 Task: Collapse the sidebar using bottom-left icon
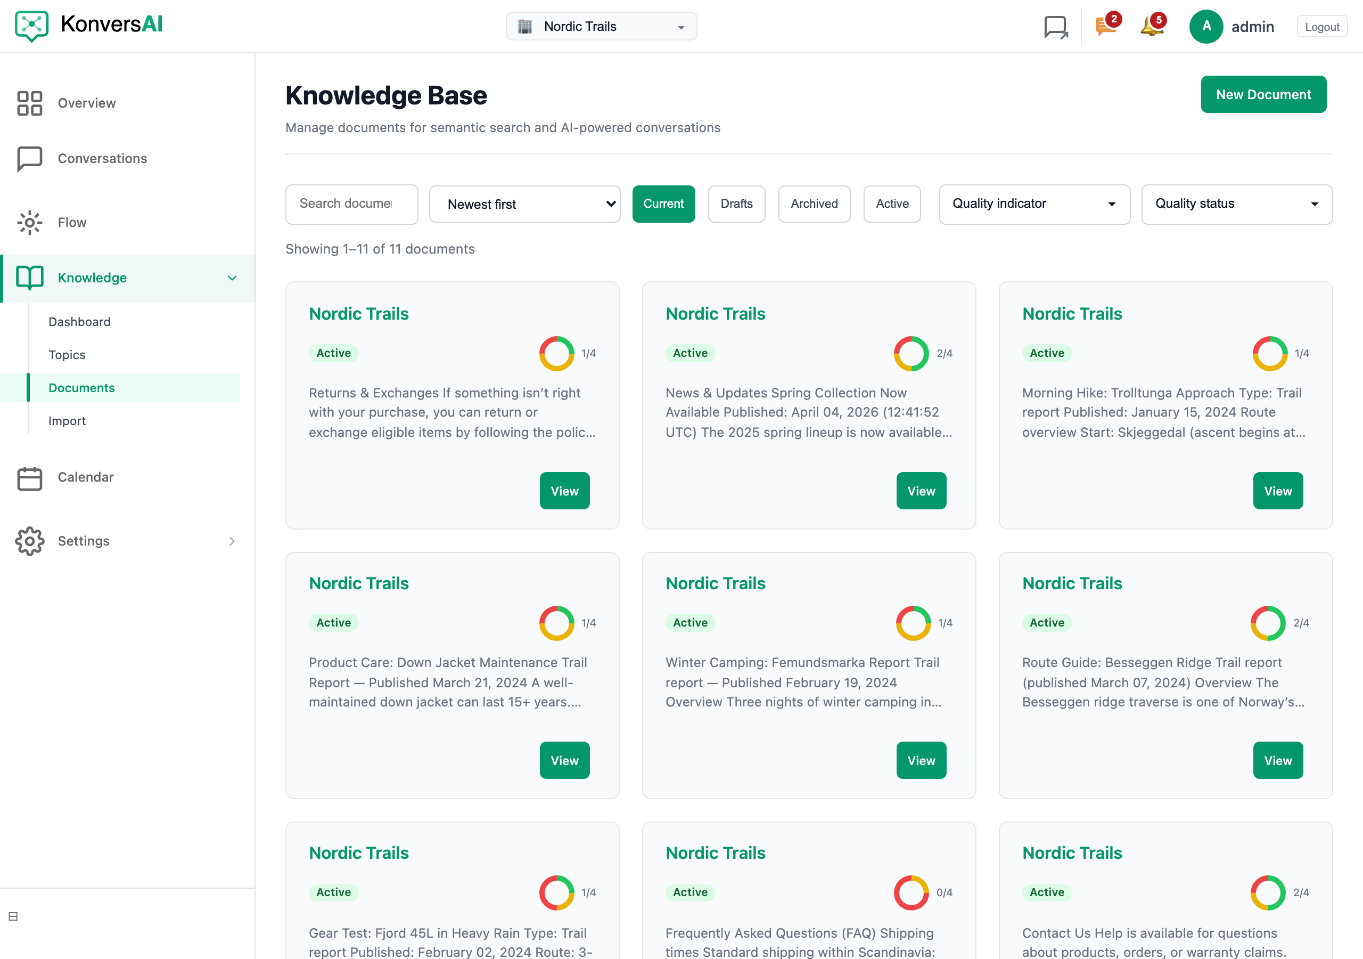(x=13, y=916)
